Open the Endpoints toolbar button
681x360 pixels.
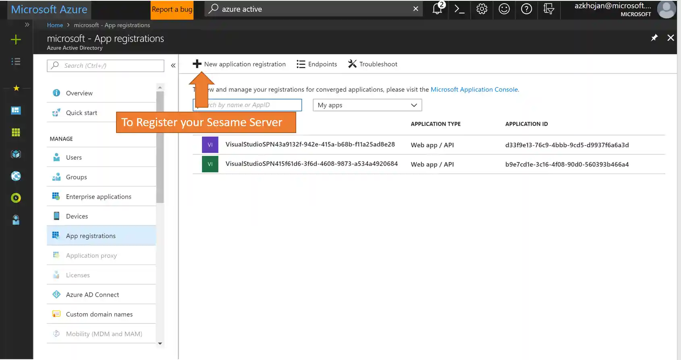[x=317, y=64]
